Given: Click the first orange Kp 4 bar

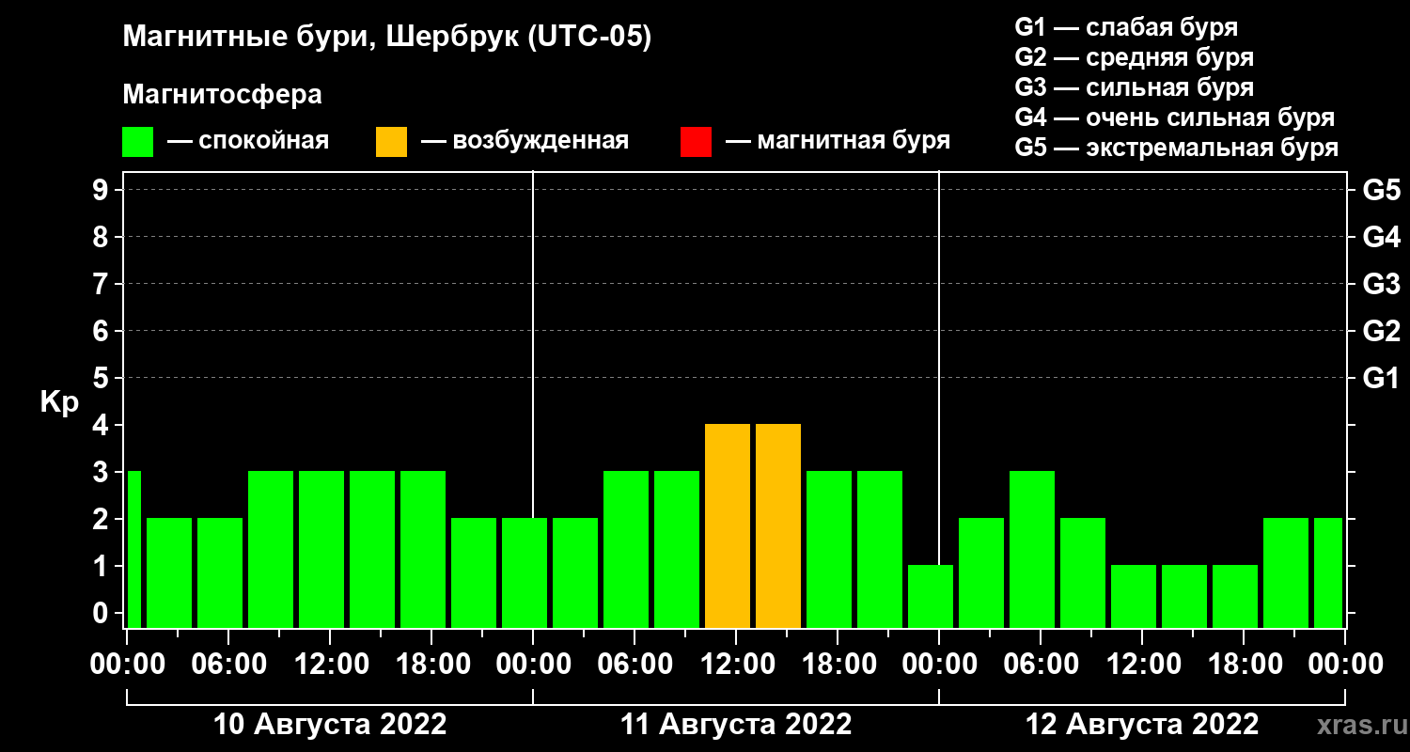Looking at the screenshot, I should [x=728, y=526].
